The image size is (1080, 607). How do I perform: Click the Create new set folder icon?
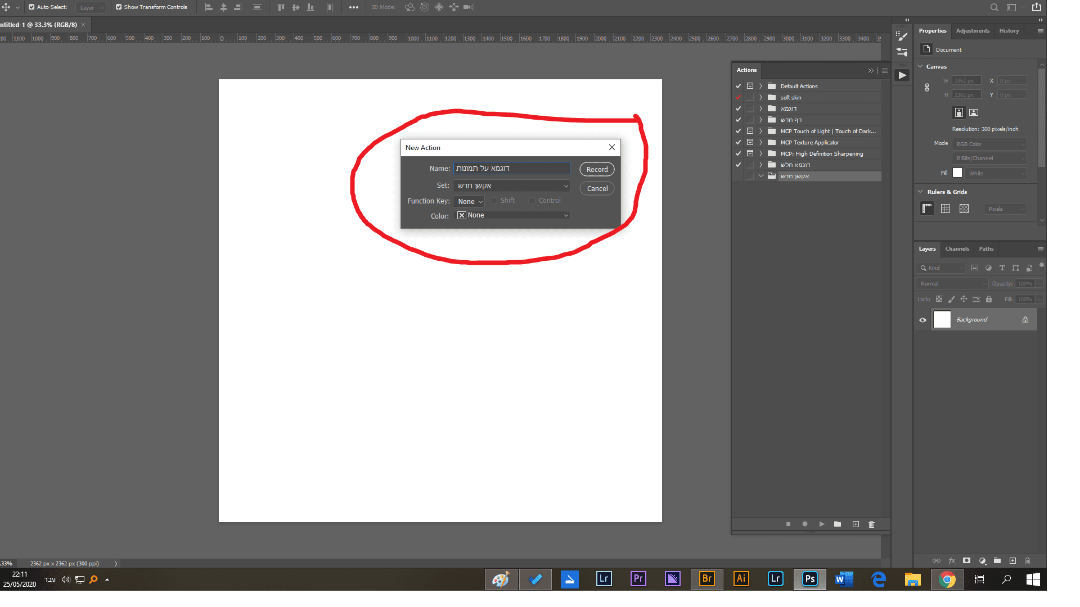838,524
